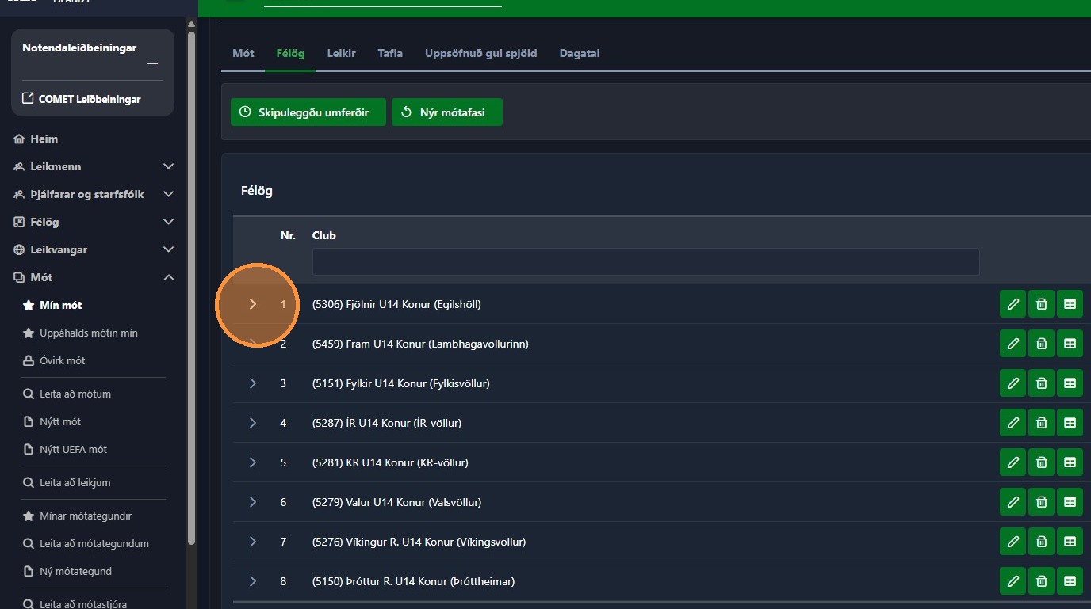The height and width of the screenshot is (609, 1091).
Task: Click the sidebar vertical scrollbar
Action: 191,287
